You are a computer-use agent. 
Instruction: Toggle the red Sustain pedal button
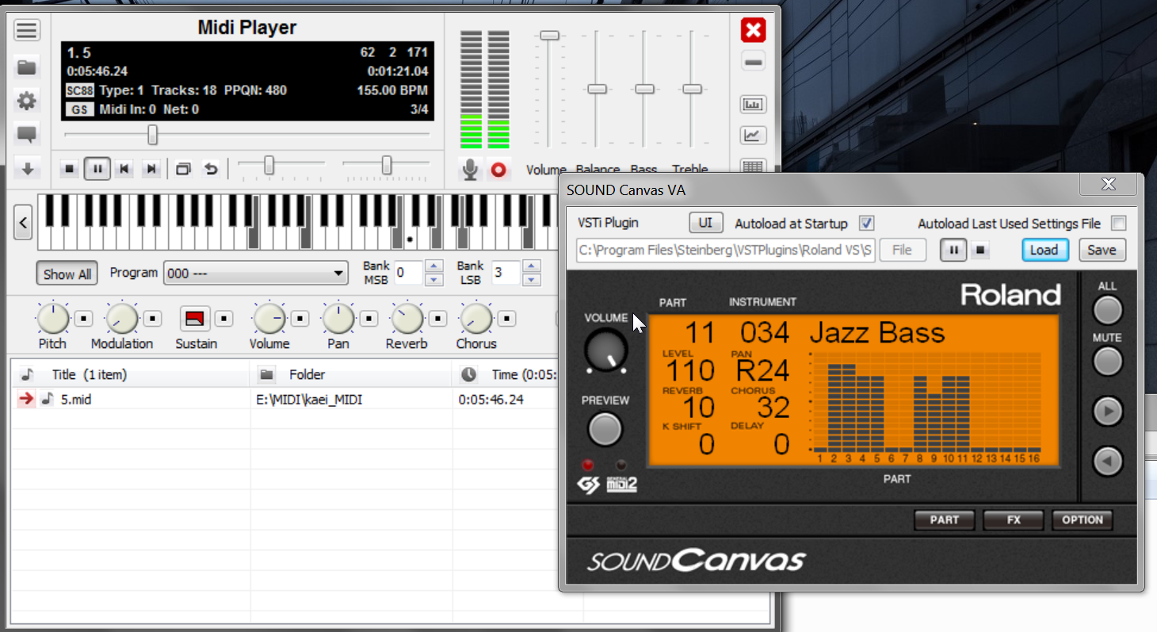pyautogui.click(x=194, y=319)
